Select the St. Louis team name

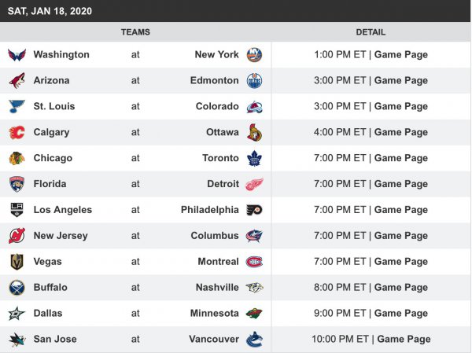[54, 106]
